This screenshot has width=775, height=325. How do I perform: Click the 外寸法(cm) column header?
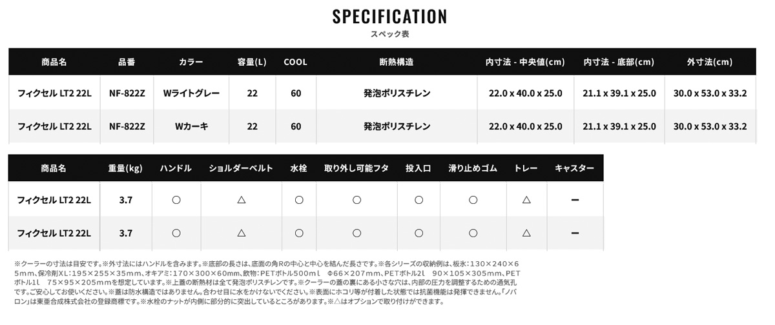tap(710, 63)
